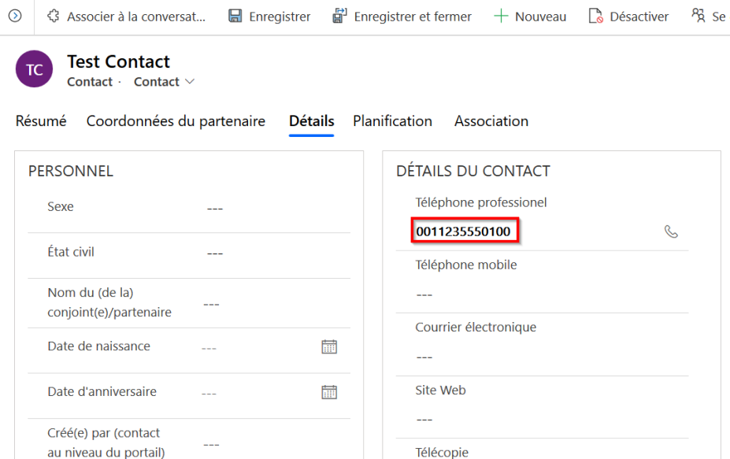Click the Désactiver document icon
Viewport: 730px width, 459px height.
click(x=596, y=17)
